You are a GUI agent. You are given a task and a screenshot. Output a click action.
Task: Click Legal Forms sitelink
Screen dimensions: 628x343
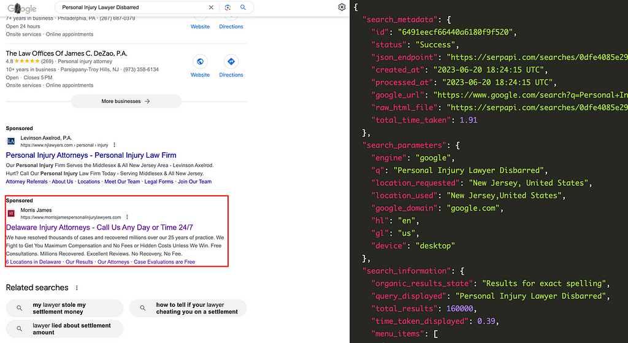coord(159,182)
